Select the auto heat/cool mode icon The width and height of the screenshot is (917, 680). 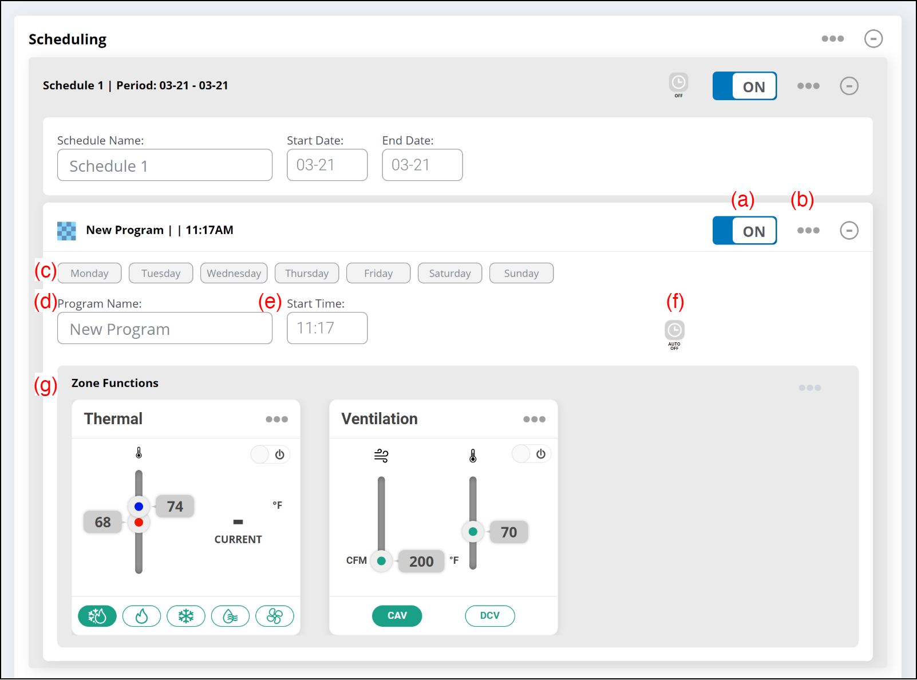pyautogui.click(x=97, y=616)
